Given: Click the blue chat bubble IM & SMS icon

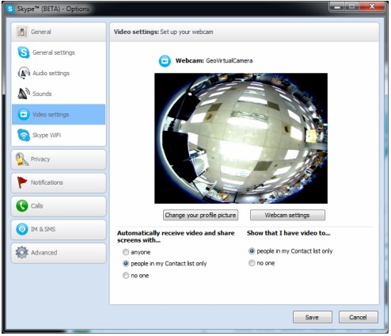Looking at the screenshot, I should (22, 229).
